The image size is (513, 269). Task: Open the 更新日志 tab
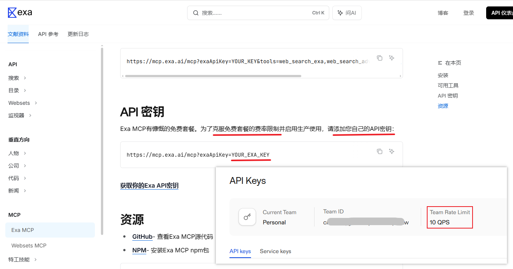tap(78, 34)
